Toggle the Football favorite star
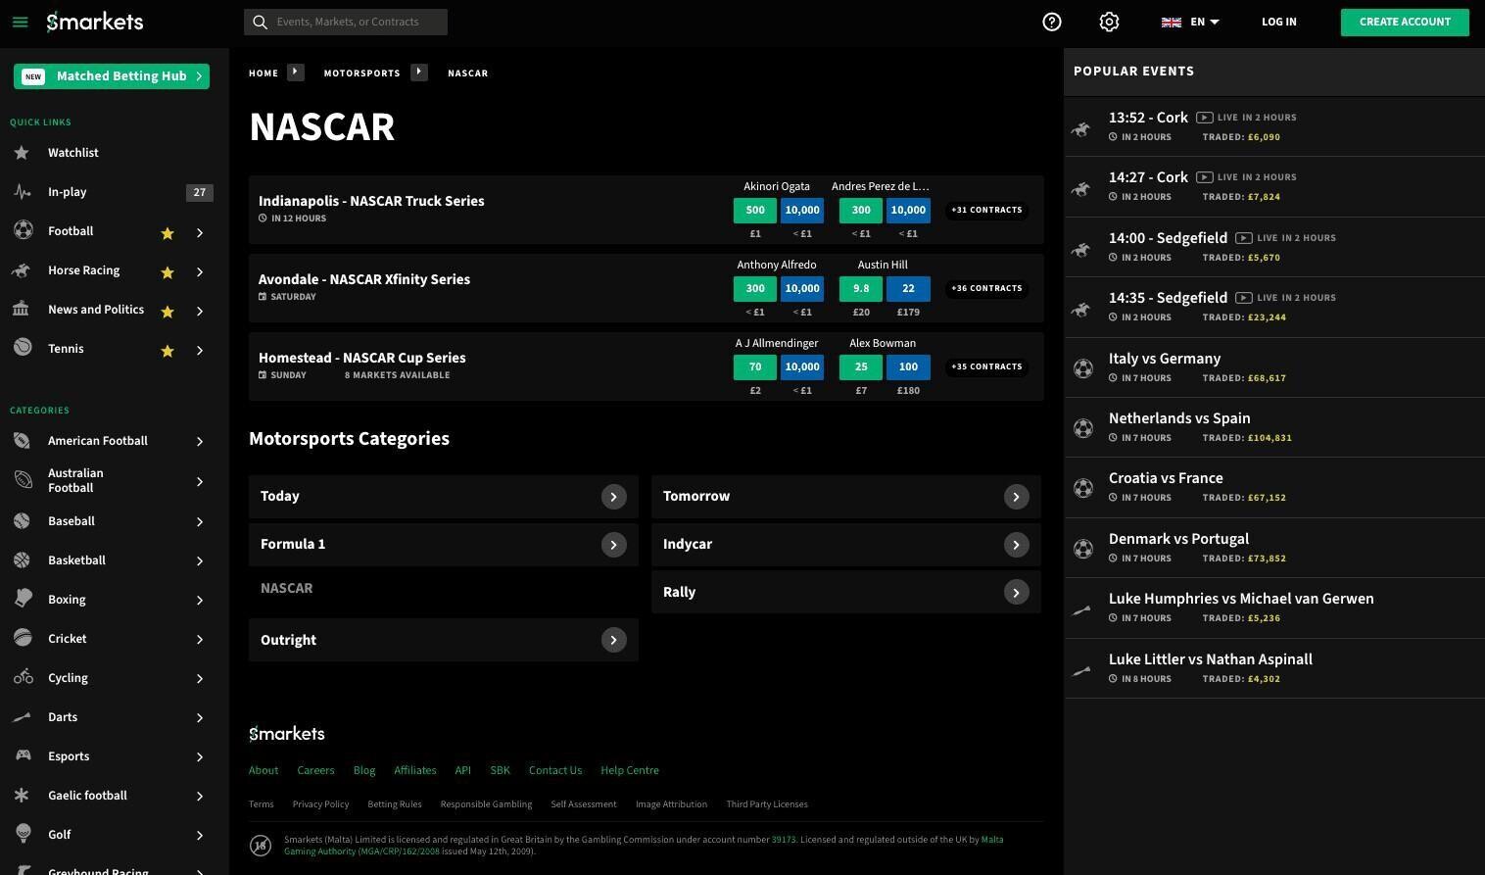This screenshot has width=1485, height=875. (168, 232)
